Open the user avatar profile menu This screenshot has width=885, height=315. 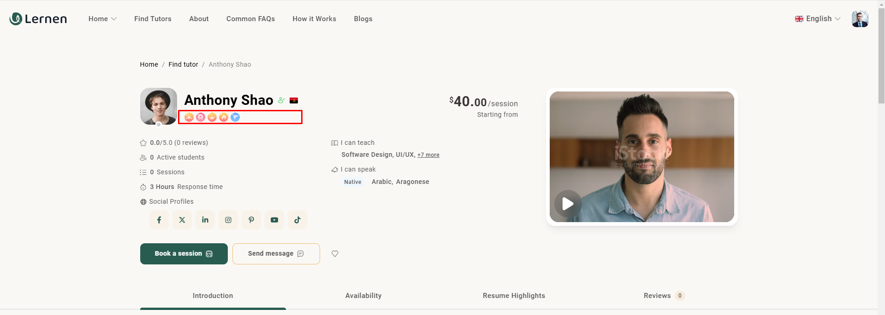tap(860, 19)
